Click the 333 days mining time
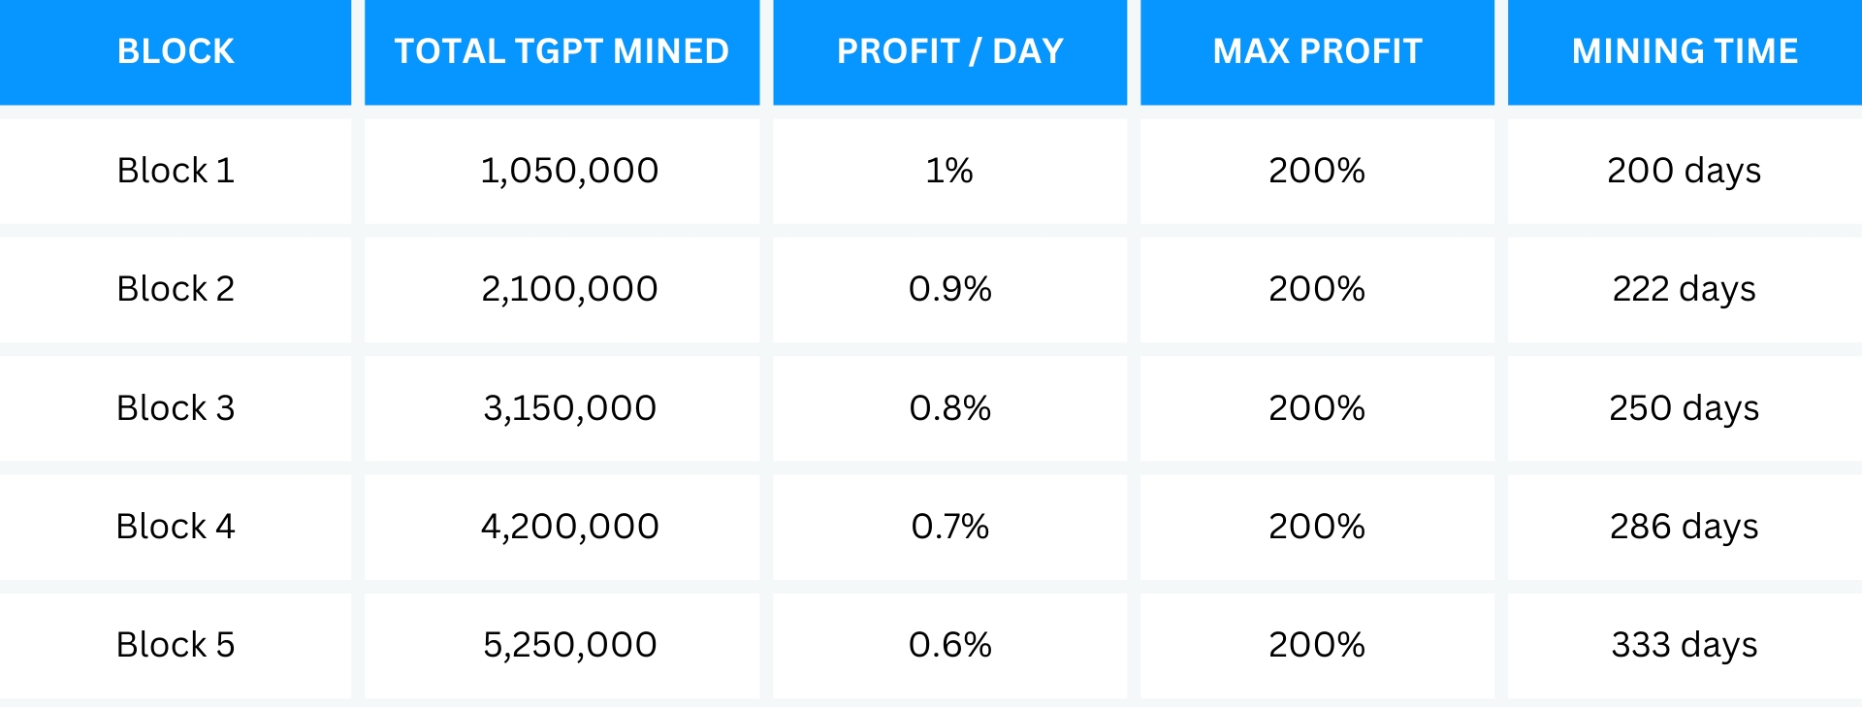 1684,645
